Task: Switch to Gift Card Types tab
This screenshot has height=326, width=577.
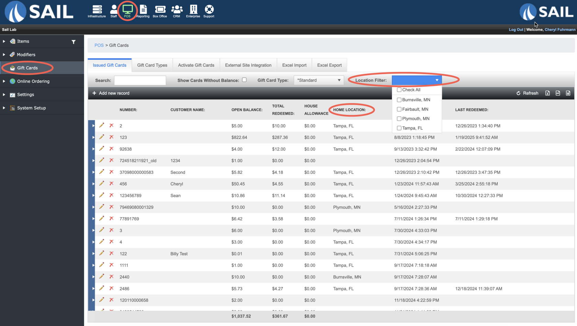Action: pos(152,65)
